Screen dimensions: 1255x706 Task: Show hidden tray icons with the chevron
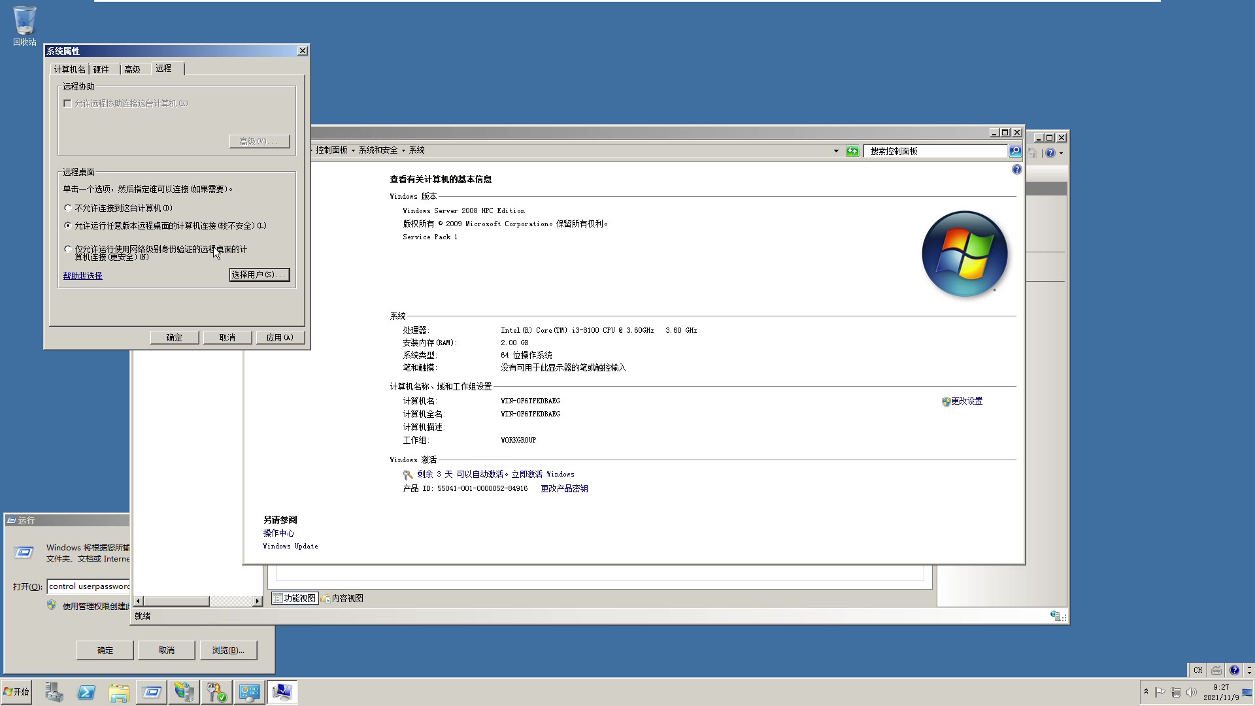(1146, 691)
